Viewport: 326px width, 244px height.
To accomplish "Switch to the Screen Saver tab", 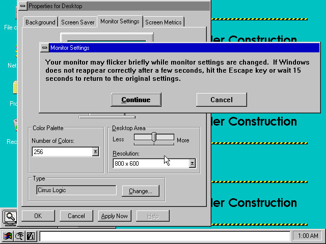I will 77,22.
